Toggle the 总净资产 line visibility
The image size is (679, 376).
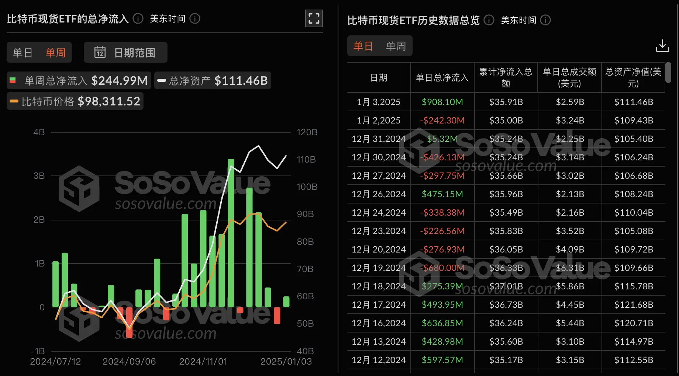212,80
